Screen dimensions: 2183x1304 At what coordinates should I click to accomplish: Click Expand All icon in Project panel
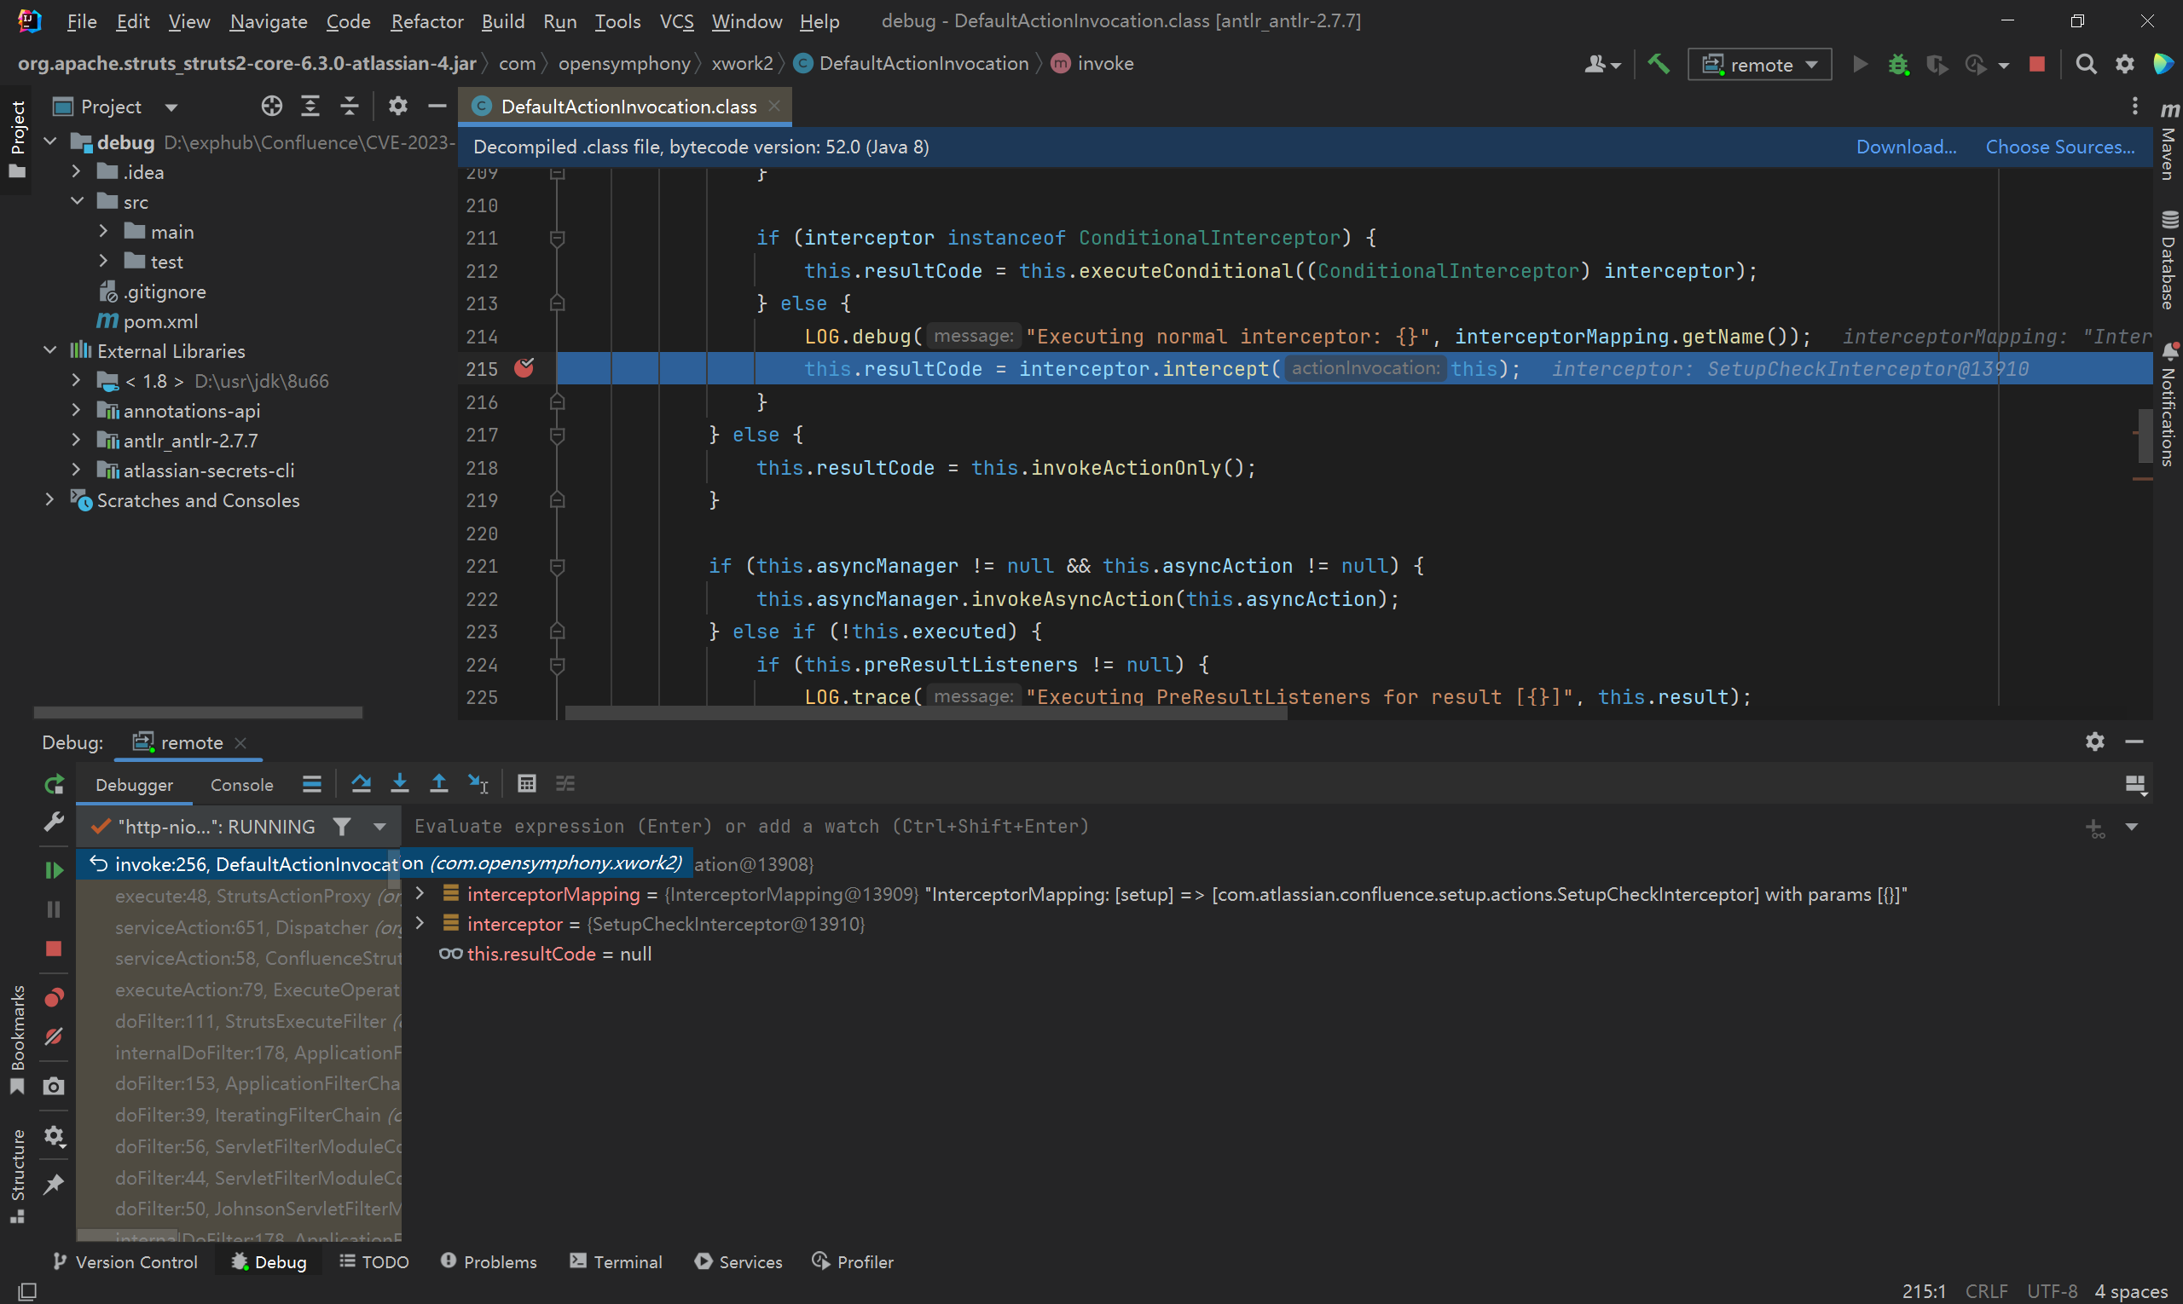[x=310, y=107]
